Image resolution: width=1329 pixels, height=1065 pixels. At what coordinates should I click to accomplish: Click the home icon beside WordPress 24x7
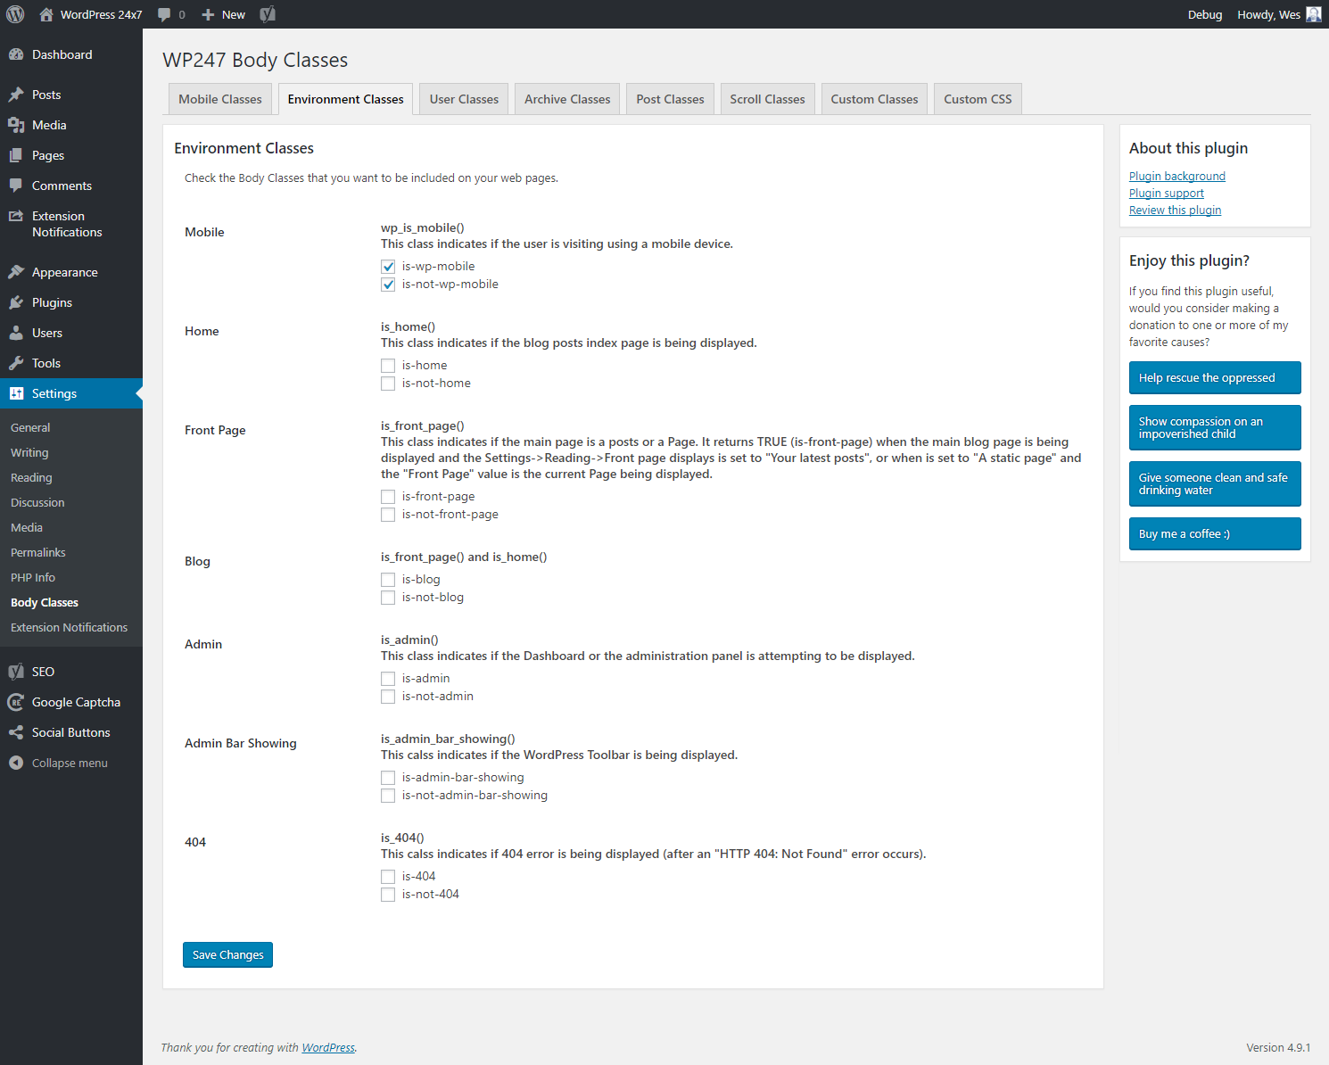tap(46, 14)
